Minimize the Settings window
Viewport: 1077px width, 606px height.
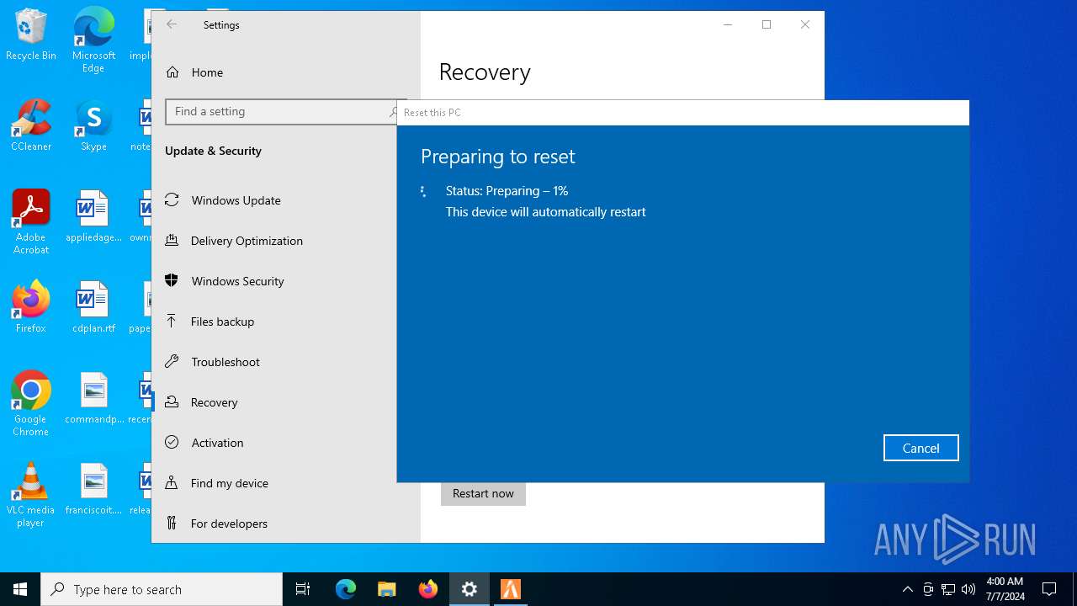tap(728, 24)
